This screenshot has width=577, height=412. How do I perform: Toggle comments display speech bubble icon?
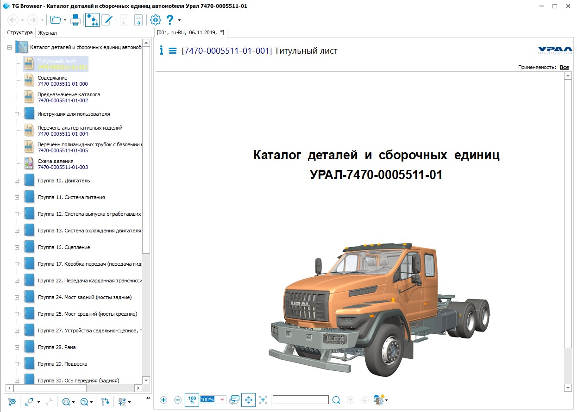[x=234, y=400]
